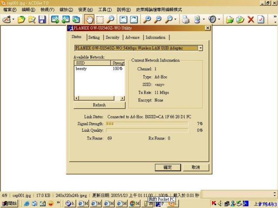
Task: Switch to the Security tab
Action: click(113, 37)
